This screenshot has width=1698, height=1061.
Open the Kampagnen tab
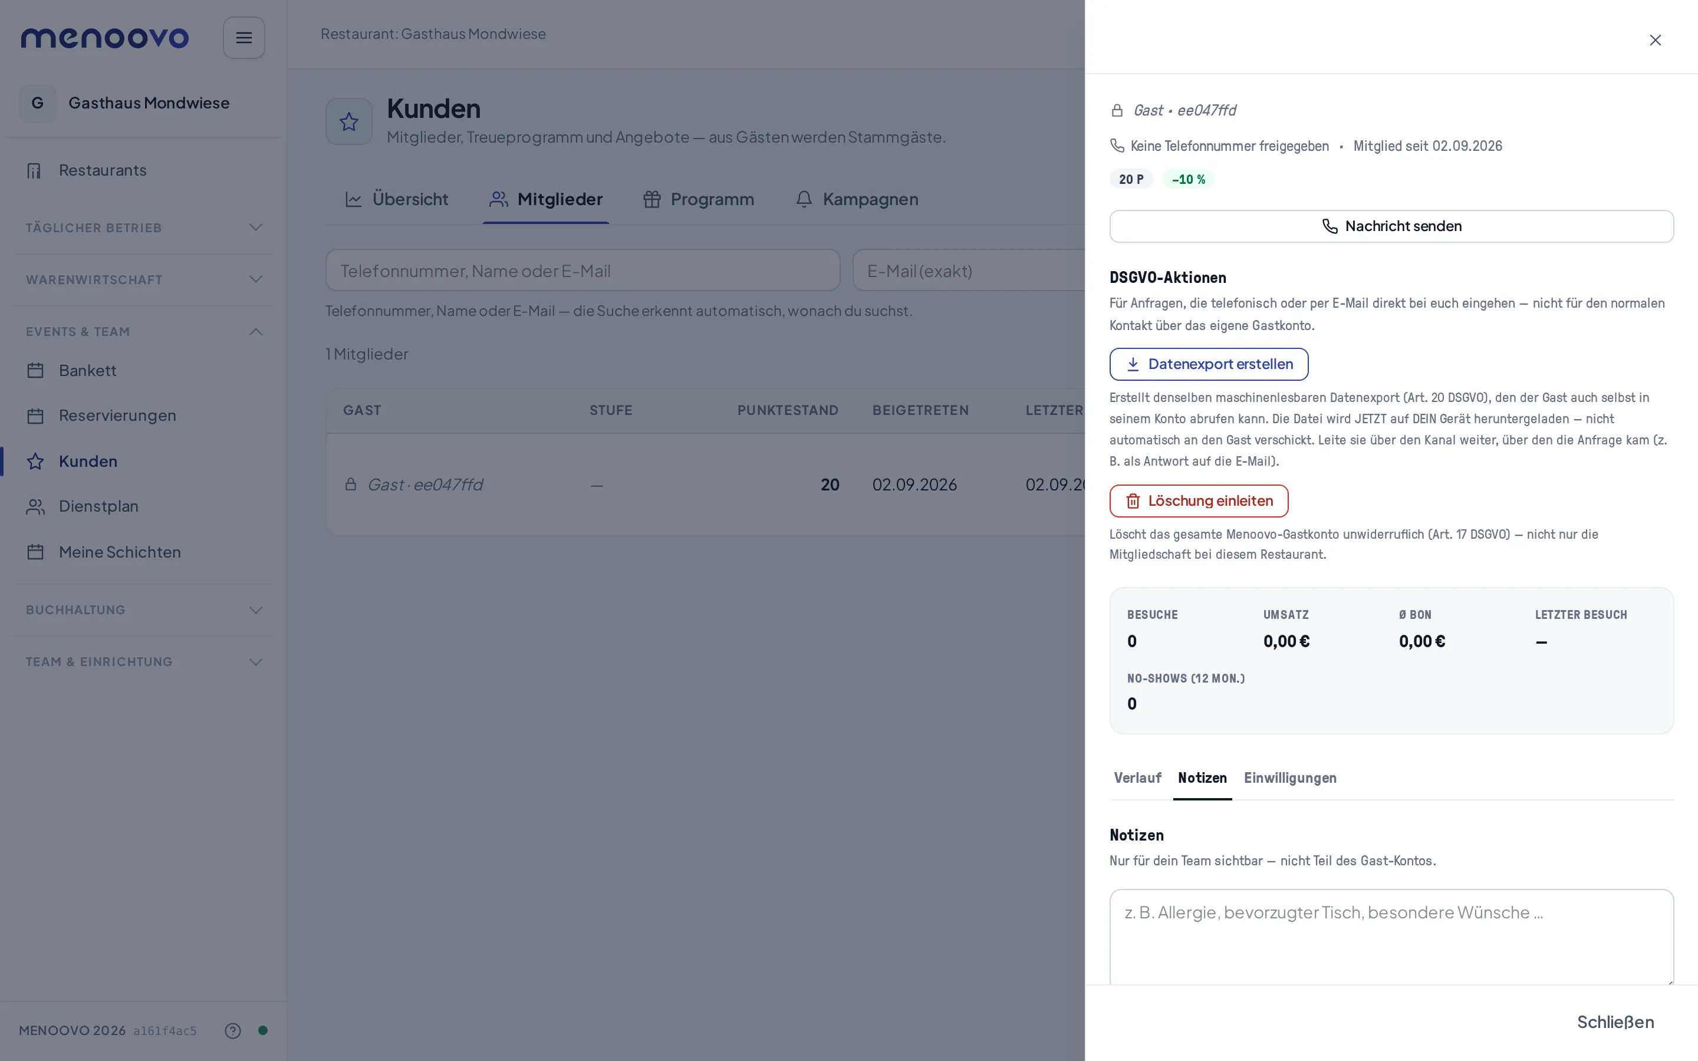click(x=857, y=199)
